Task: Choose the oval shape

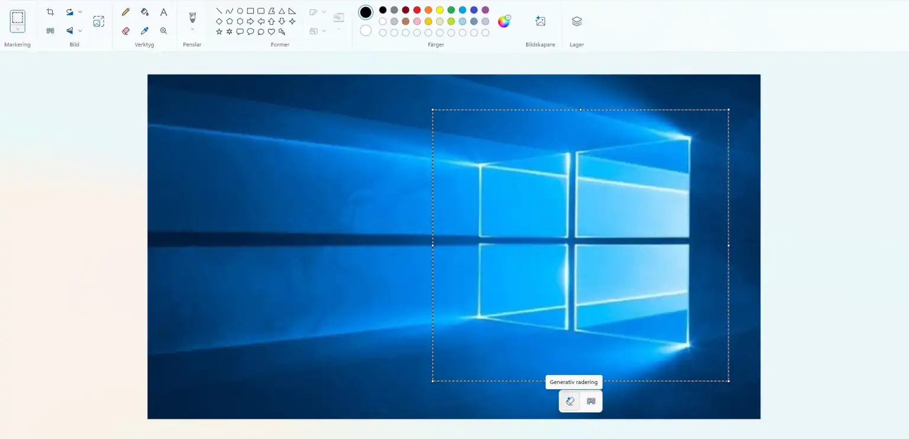Action: click(x=240, y=11)
